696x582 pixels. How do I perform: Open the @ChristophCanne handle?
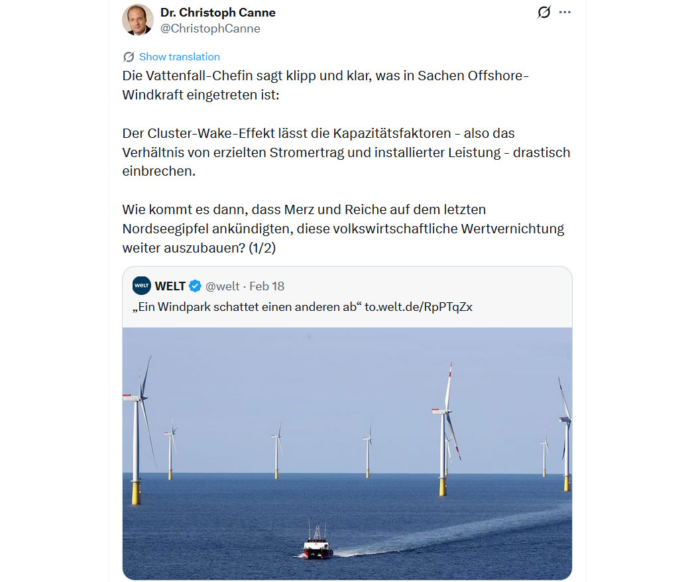click(210, 29)
